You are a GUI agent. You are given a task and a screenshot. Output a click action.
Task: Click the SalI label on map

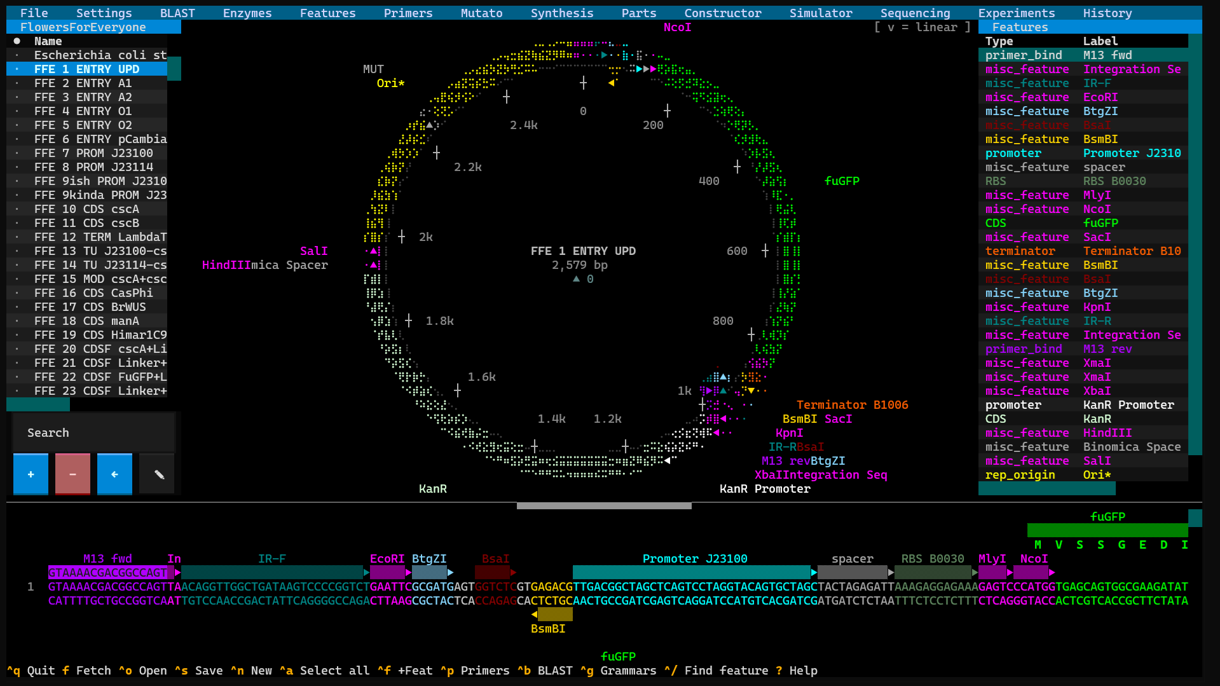(314, 250)
